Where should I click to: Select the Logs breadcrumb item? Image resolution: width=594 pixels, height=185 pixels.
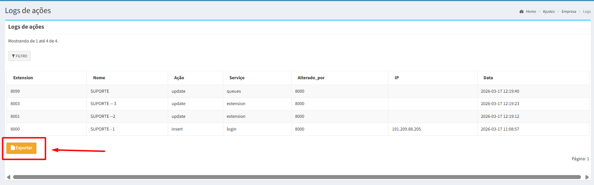(587, 12)
